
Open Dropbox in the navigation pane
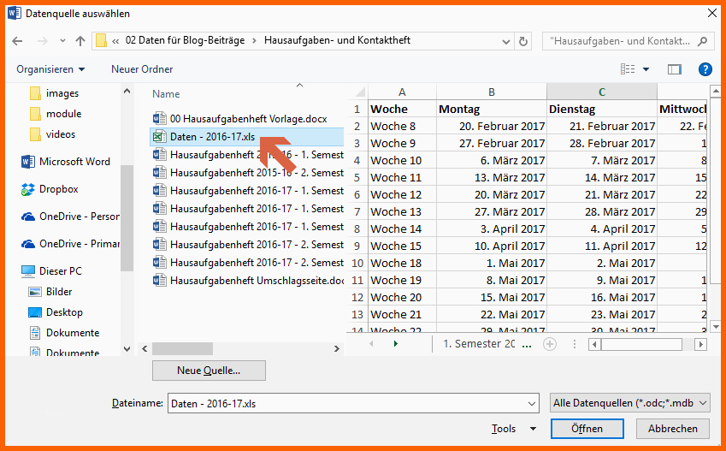pos(58,189)
